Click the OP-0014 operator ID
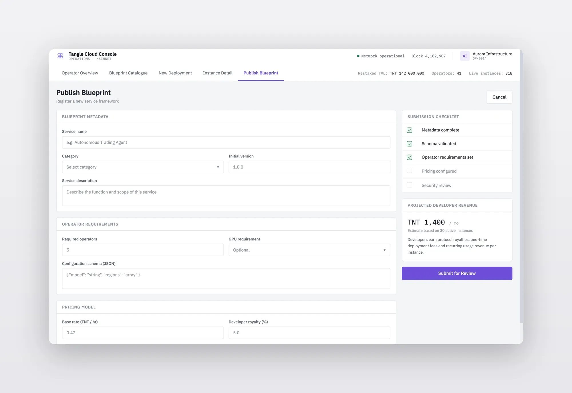 pyautogui.click(x=479, y=59)
